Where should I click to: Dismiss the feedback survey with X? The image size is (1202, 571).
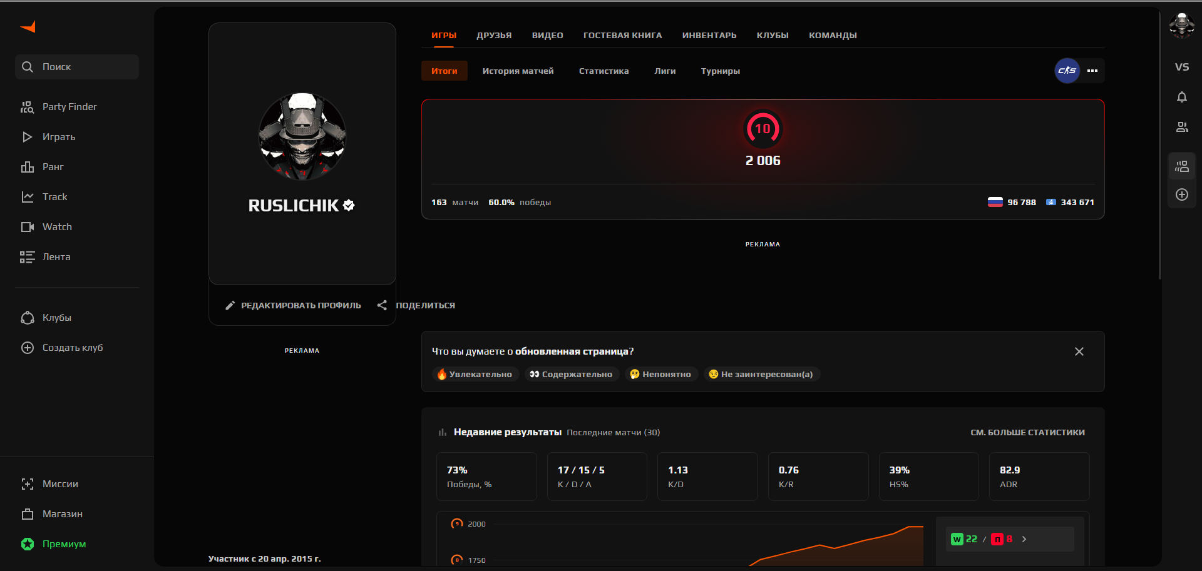coord(1079,351)
